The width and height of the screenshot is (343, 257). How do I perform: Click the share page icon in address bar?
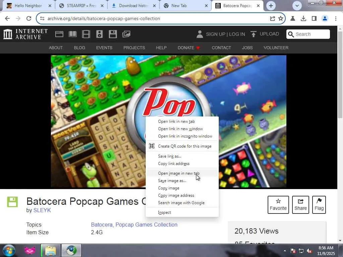(272, 19)
